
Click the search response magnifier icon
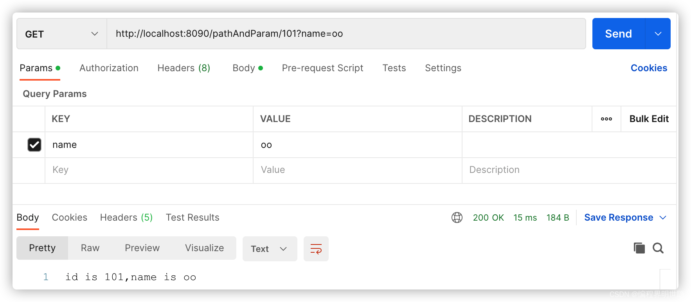(x=658, y=248)
